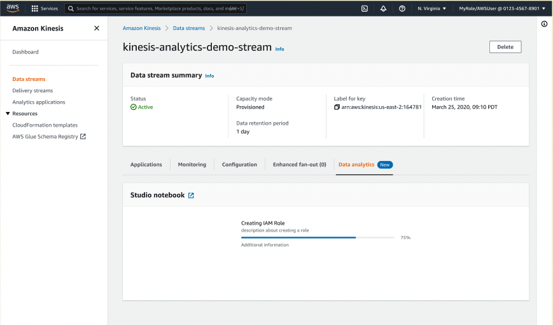Image resolution: width=553 pixels, height=325 pixels.
Task: Click the 'Creating IAM Role' heading
Action: pyautogui.click(x=263, y=223)
